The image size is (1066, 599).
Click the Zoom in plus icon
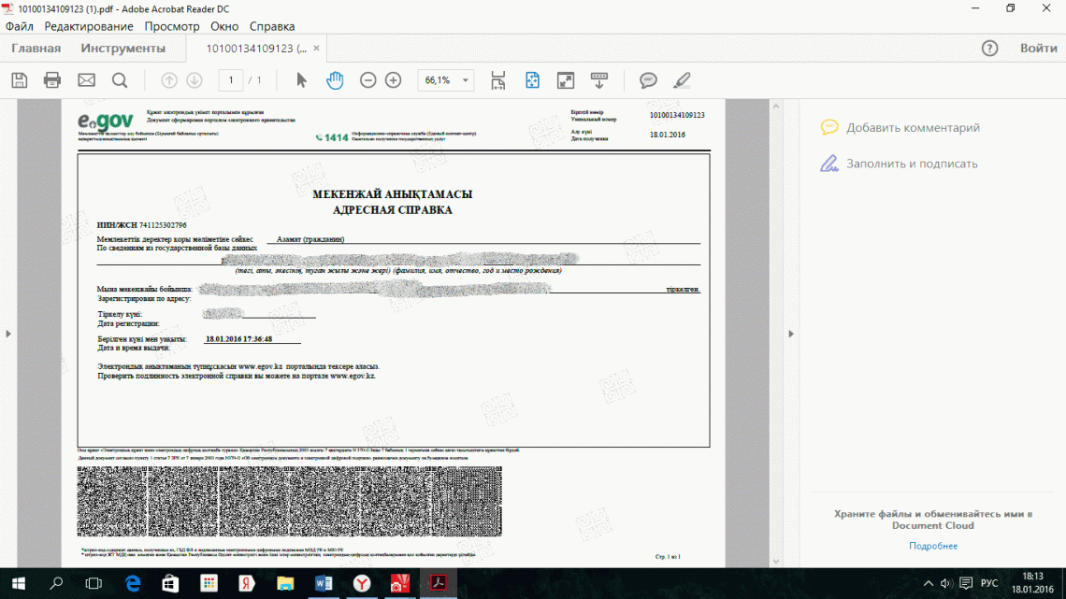click(x=394, y=80)
